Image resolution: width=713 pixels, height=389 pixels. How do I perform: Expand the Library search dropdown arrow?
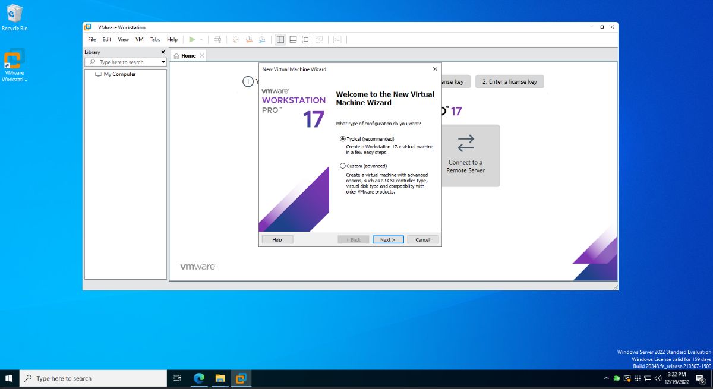coord(163,62)
